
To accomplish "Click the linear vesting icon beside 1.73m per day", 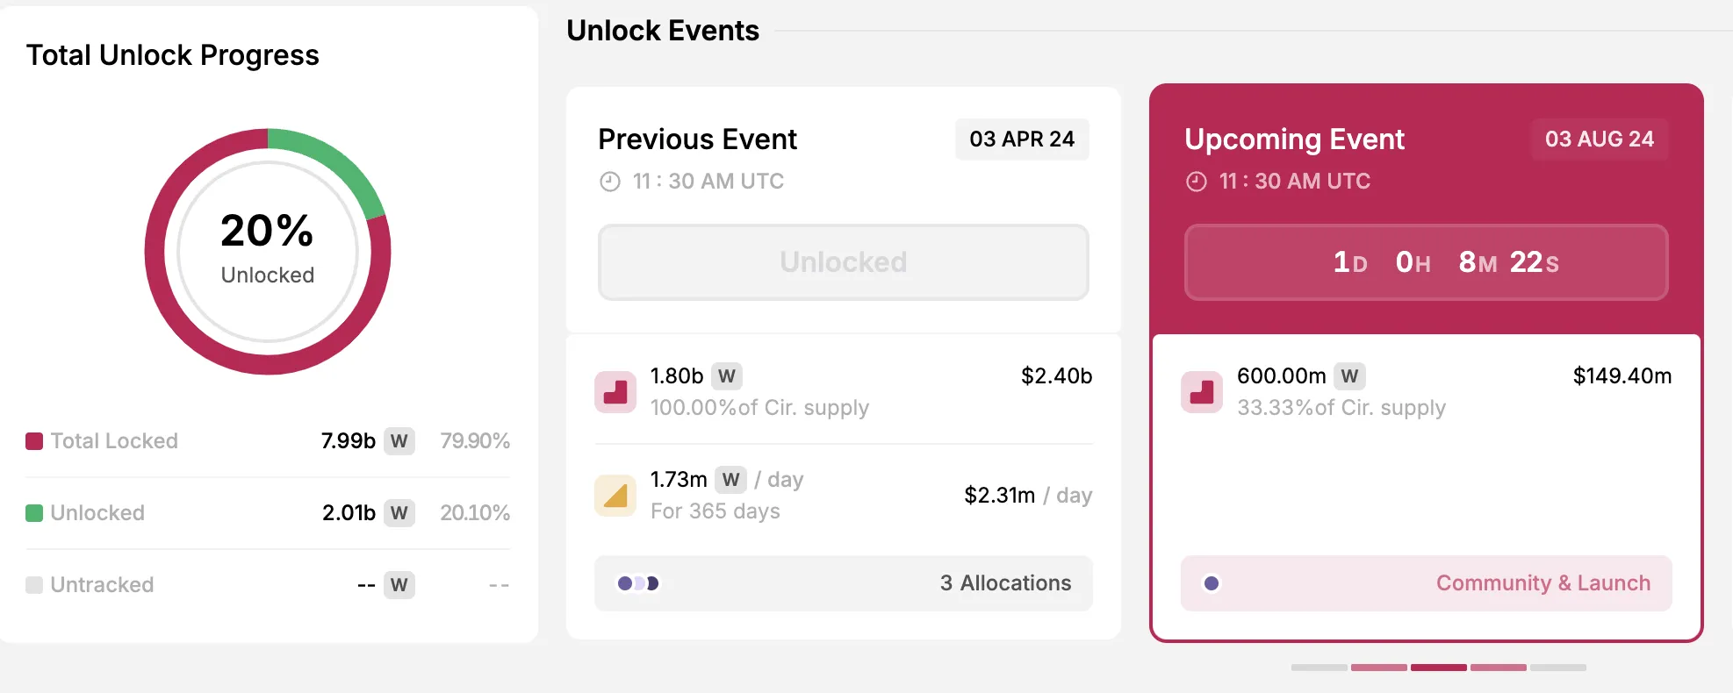I will (615, 496).
